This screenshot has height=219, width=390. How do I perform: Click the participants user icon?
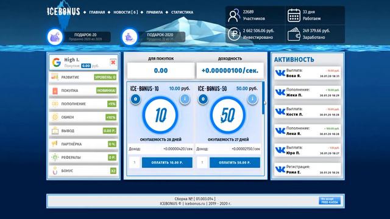(x=234, y=15)
